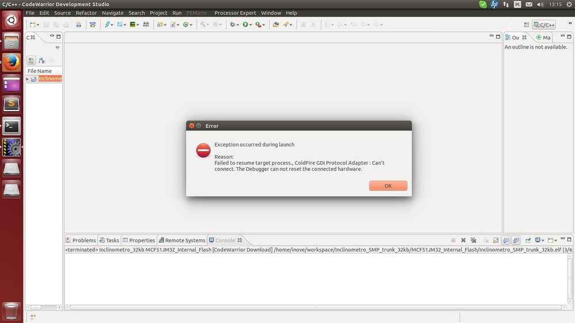The height and width of the screenshot is (323, 575).
Task: Click the green chip toolbar icon
Action: click(x=133, y=25)
